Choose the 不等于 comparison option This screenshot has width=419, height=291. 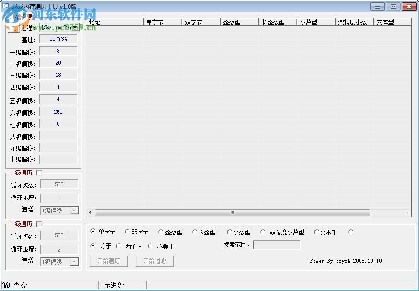[151, 245]
